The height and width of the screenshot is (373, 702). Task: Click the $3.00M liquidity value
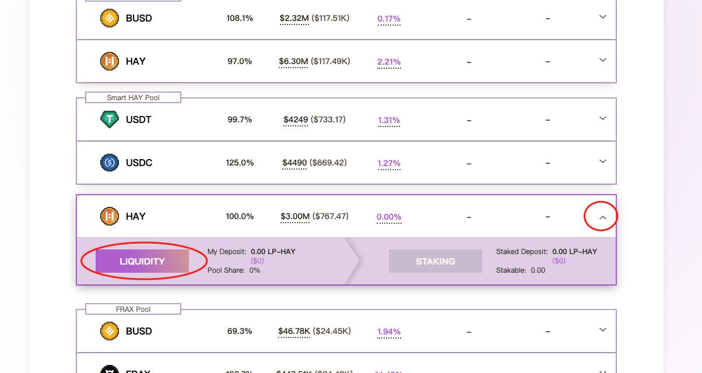[x=295, y=217]
